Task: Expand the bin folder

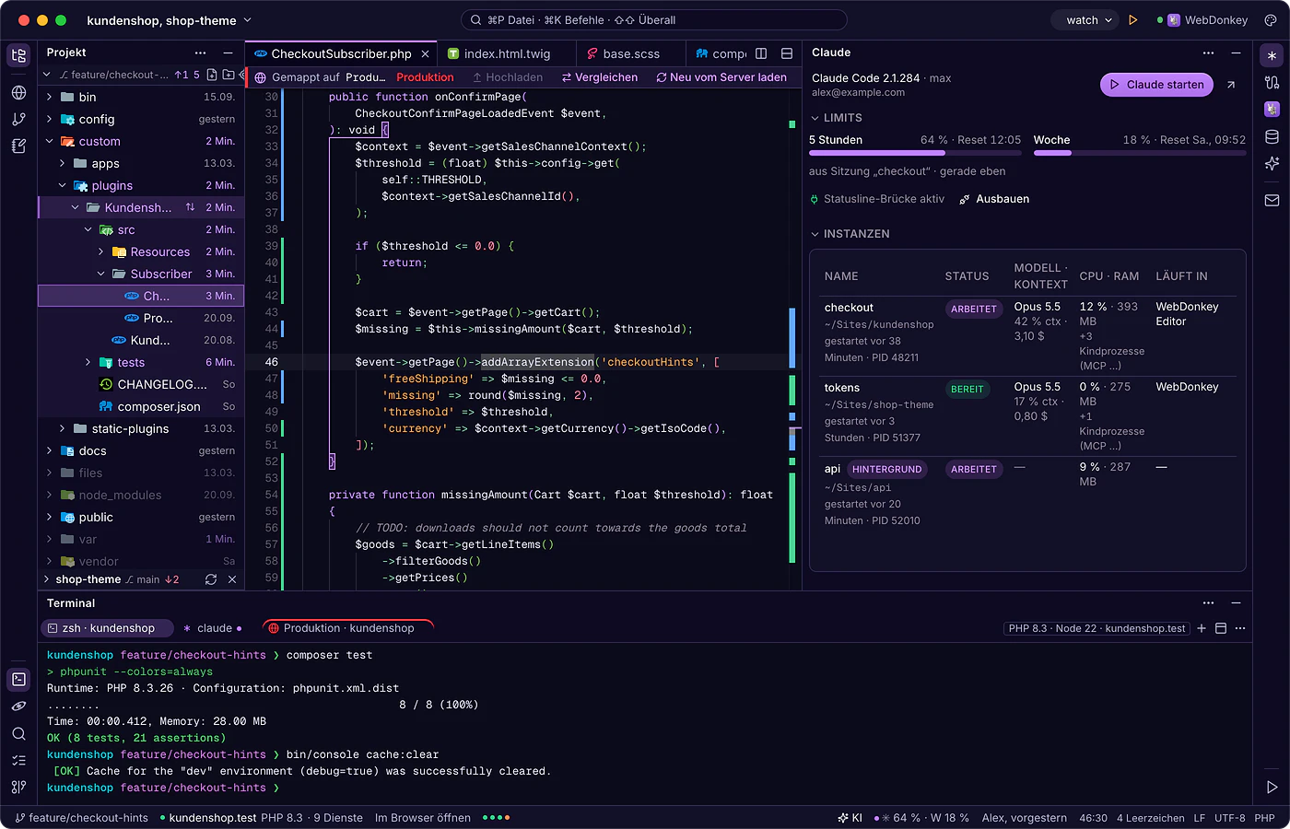Action: (x=49, y=97)
